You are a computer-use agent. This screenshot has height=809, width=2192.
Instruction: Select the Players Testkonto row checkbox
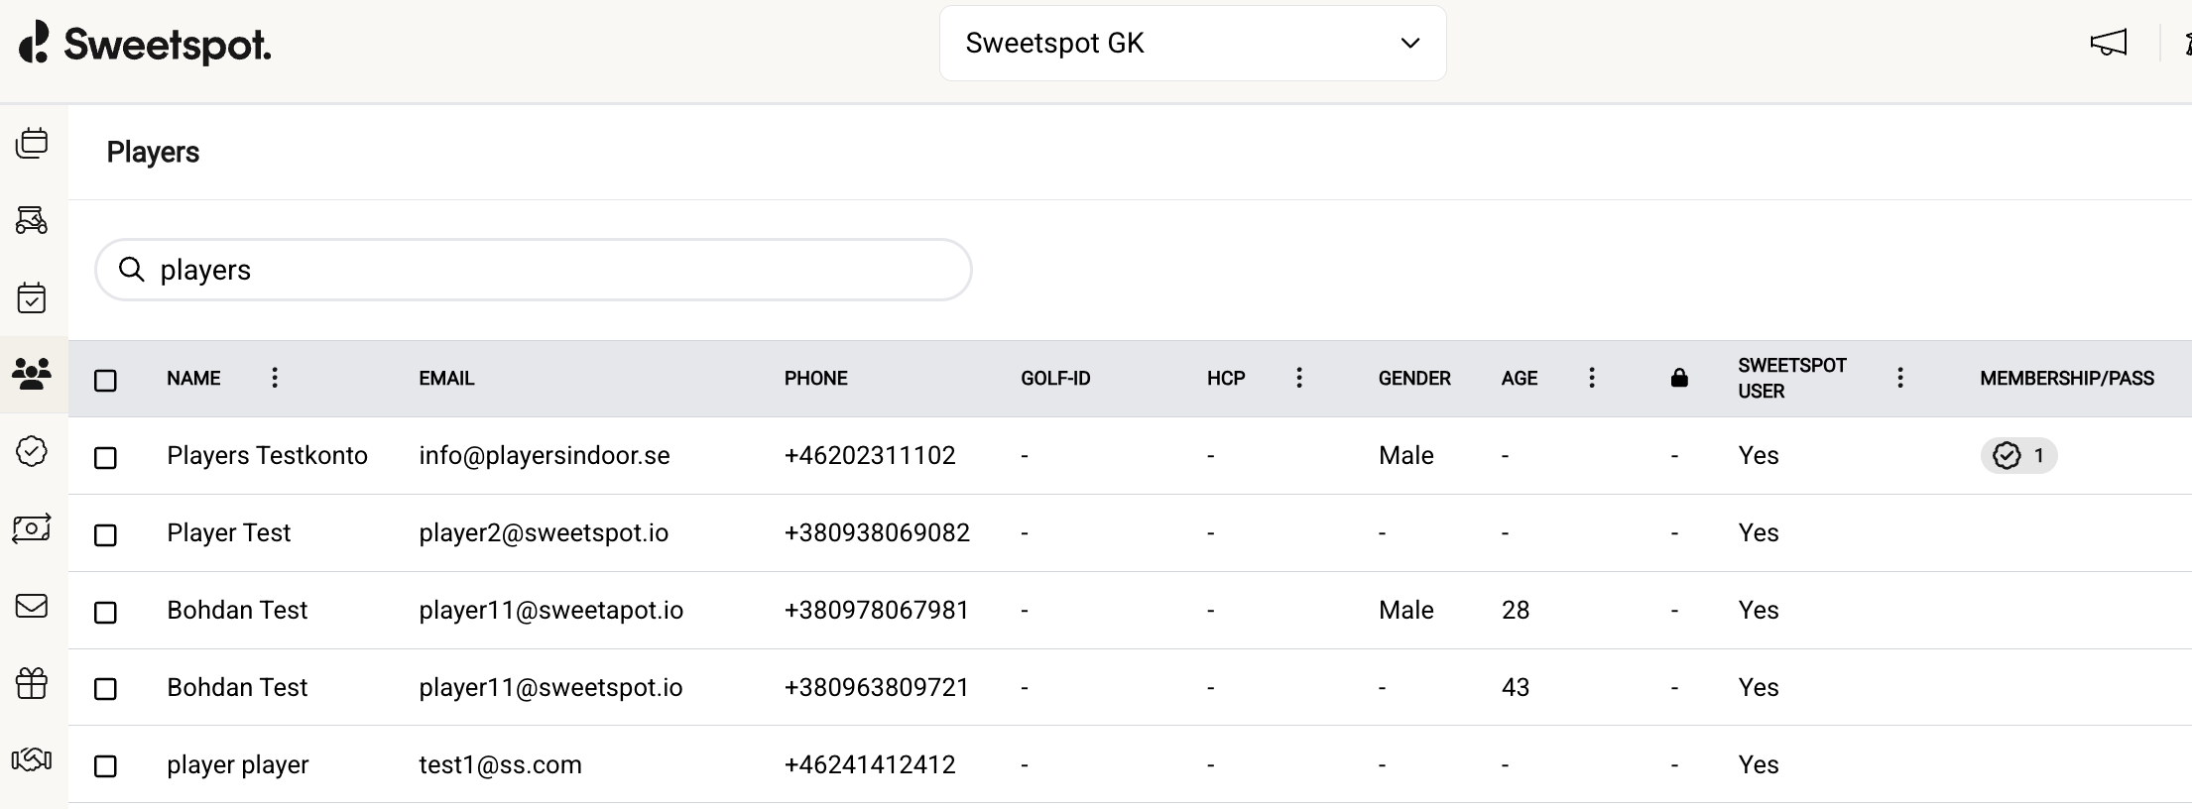click(105, 457)
